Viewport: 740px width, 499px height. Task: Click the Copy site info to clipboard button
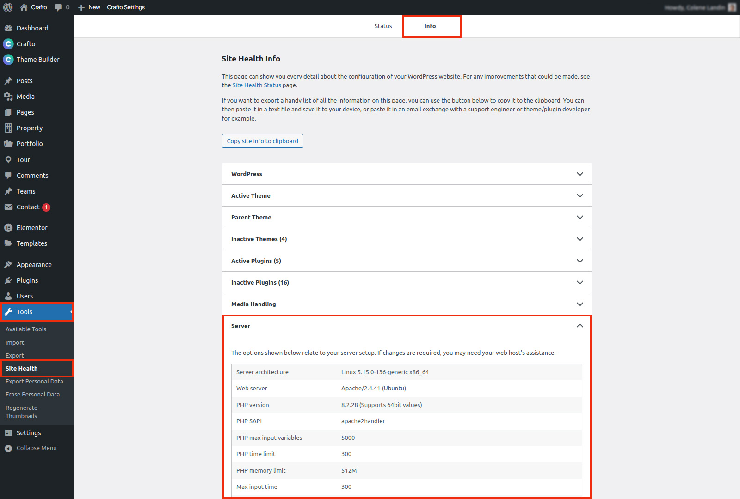coord(262,141)
